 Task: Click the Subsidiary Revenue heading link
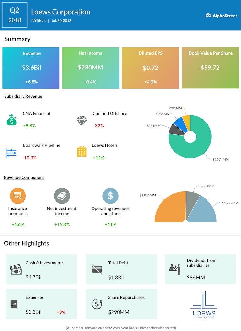[23, 96]
